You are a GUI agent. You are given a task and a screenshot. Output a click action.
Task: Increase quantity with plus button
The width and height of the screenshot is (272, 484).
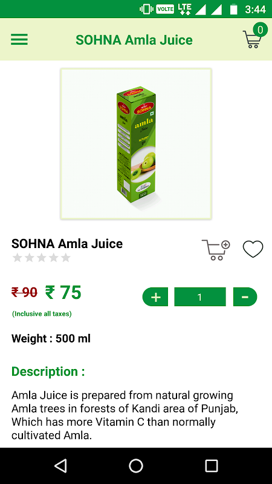click(155, 297)
